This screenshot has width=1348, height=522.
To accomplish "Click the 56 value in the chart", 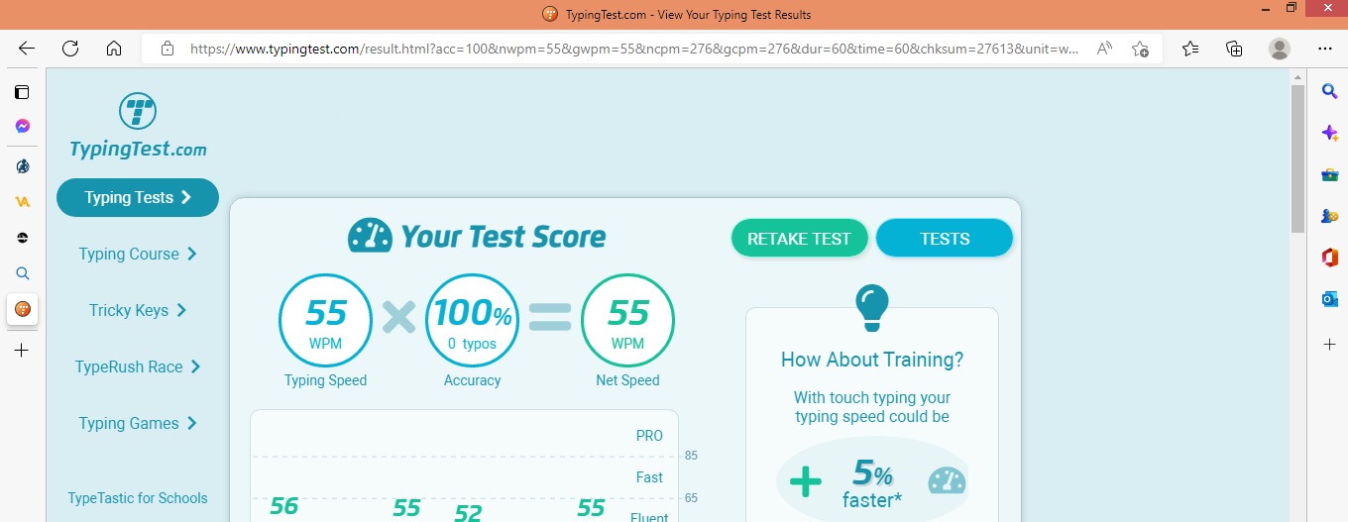I will click(x=284, y=507).
